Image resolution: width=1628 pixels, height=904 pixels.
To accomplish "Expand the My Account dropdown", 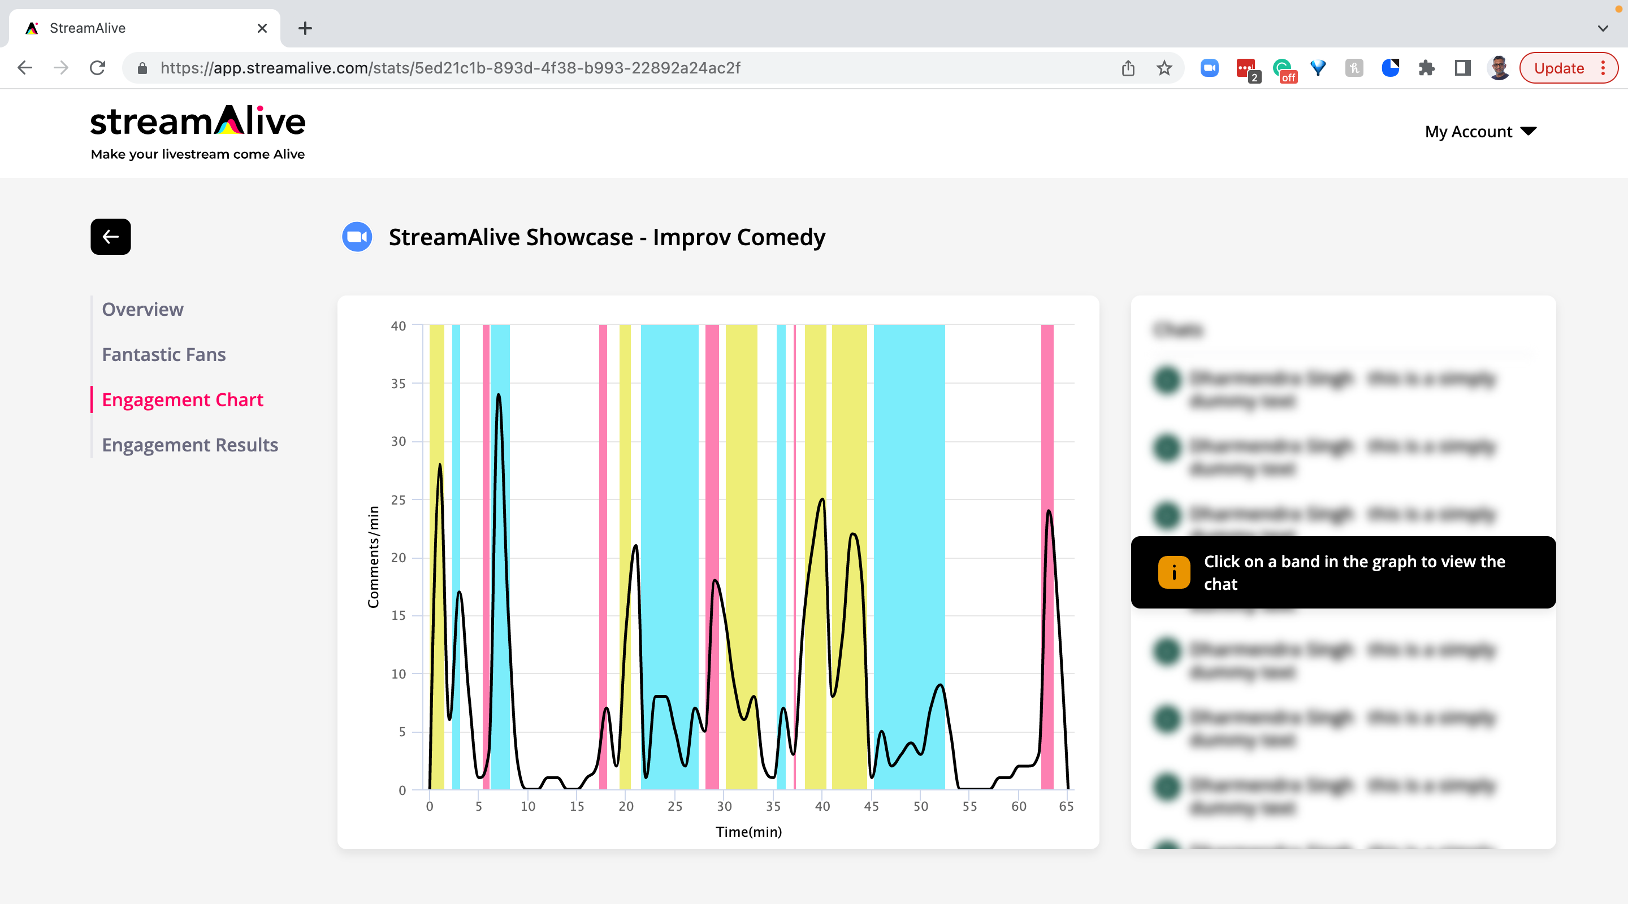I will 1480,132.
